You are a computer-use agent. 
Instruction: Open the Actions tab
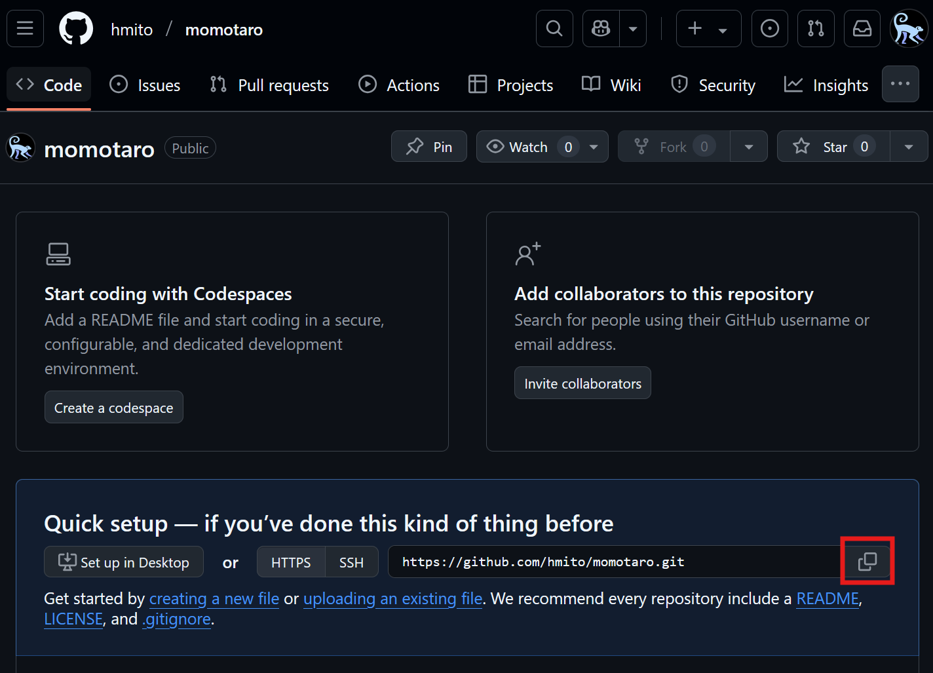point(399,85)
